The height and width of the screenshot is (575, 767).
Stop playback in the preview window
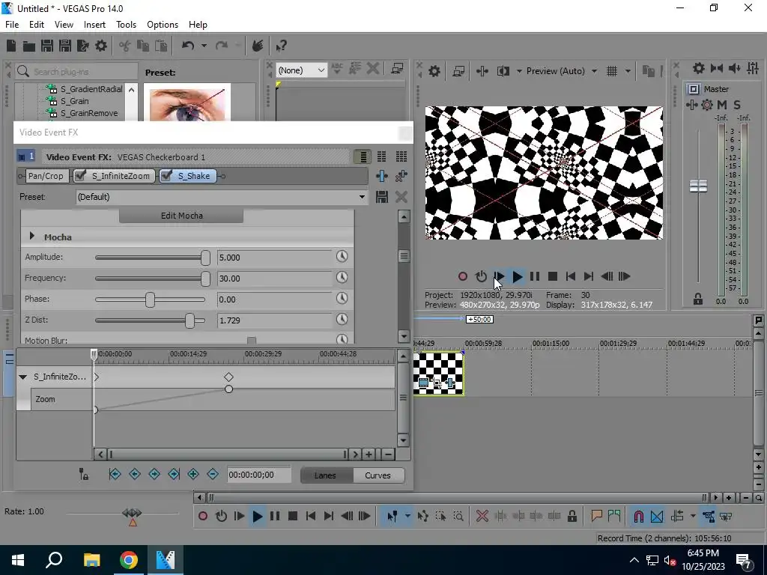553,277
